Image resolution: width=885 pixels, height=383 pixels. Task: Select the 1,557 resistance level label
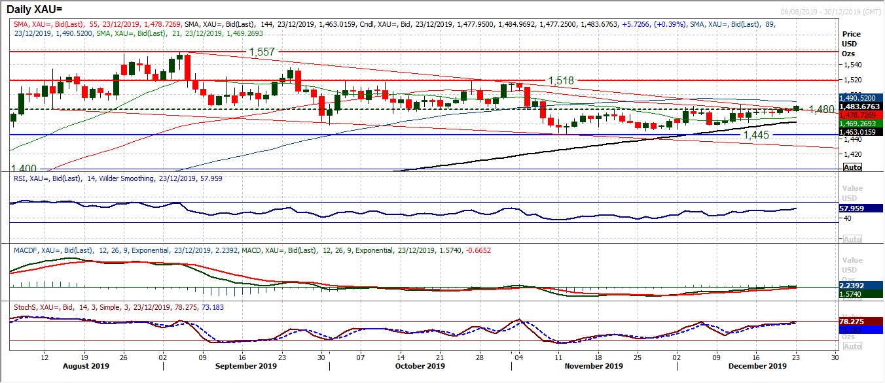(261, 52)
